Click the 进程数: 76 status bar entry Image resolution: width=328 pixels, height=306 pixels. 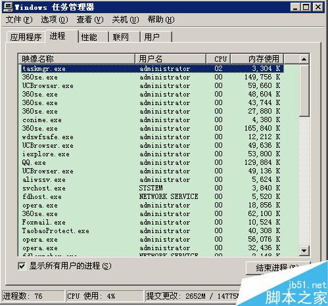coord(33,296)
